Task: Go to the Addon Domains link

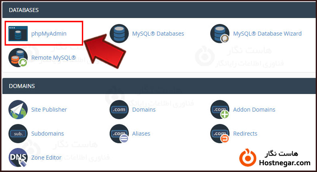Action: tap(254, 110)
